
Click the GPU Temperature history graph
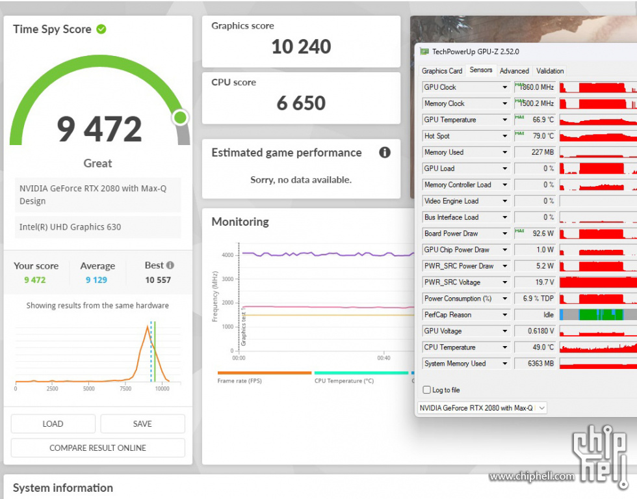(x=598, y=120)
